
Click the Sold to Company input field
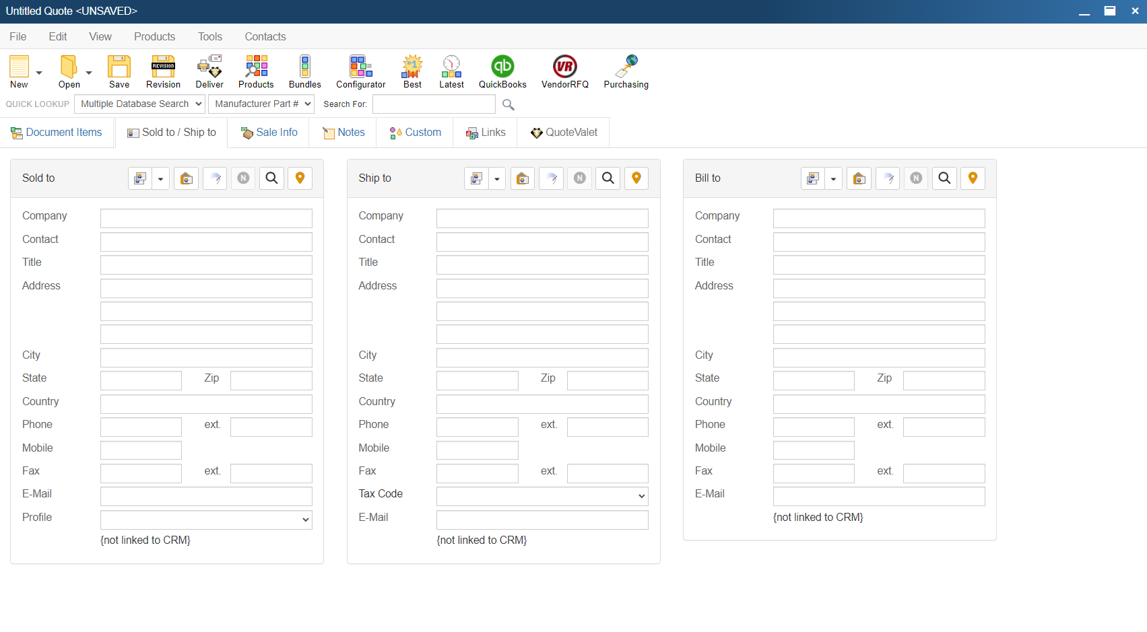pos(206,218)
